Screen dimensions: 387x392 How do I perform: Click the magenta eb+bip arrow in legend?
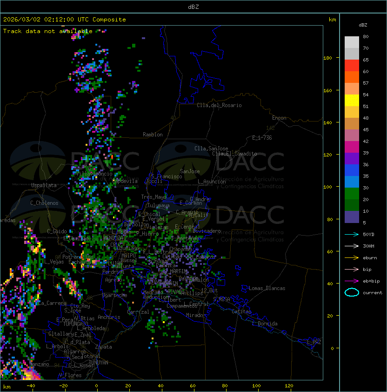click(x=352, y=281)
